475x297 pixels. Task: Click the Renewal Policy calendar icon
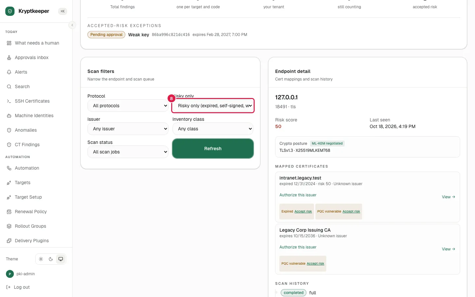(x=9, y=212)
